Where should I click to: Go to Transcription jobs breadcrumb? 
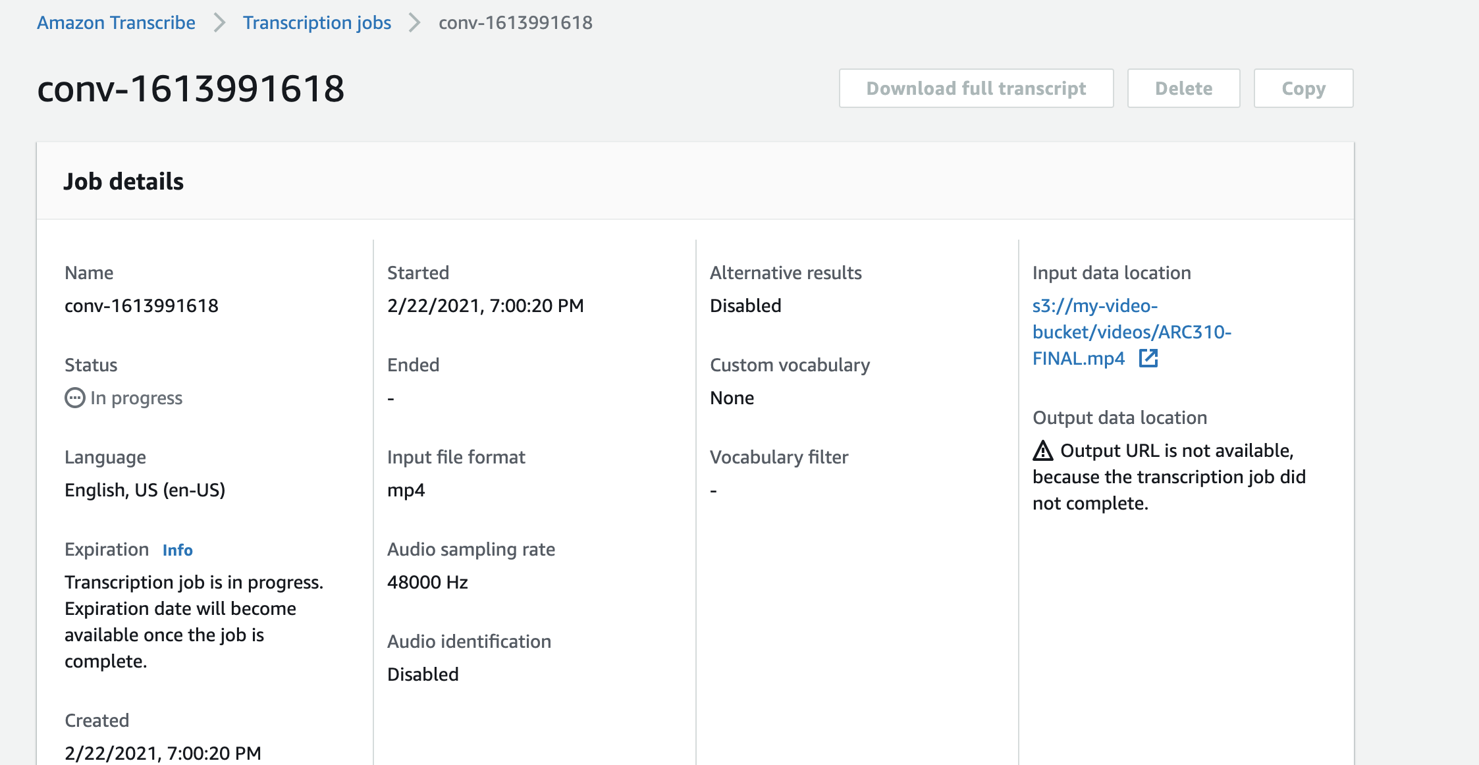(317, 22)
